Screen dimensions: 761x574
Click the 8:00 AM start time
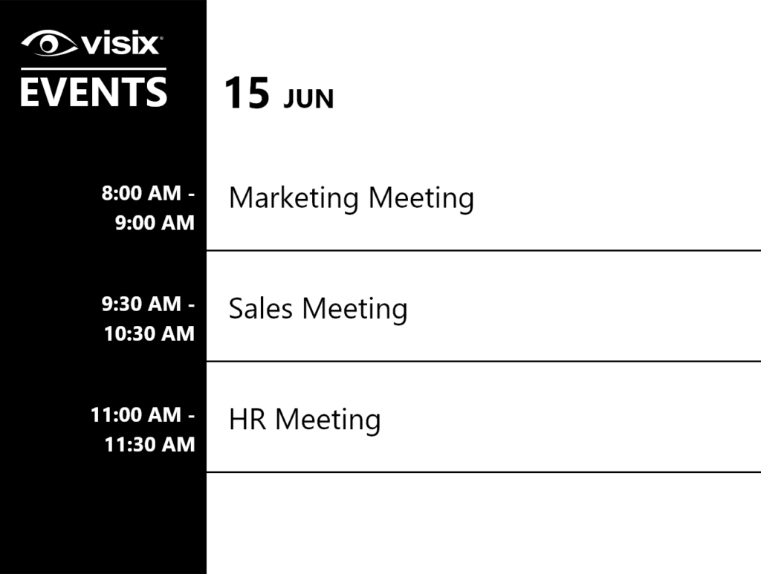point(141,194)
